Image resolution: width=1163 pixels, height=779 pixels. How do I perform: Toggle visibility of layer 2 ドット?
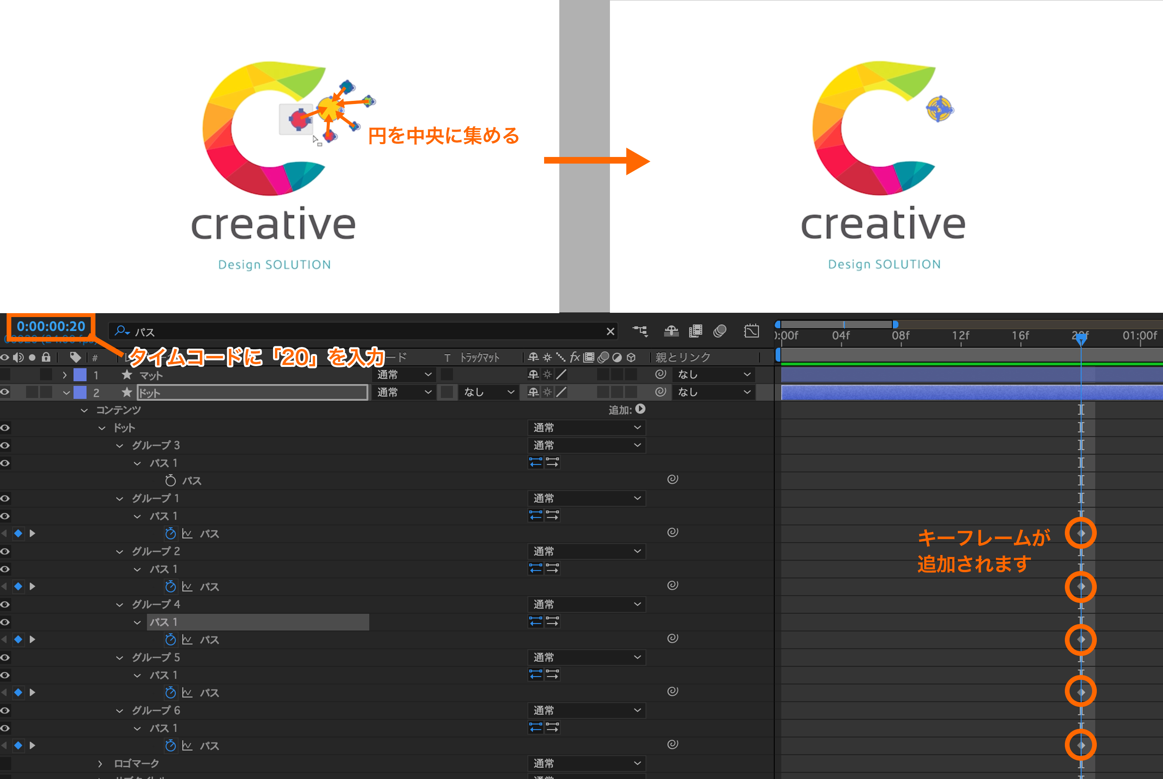point(5,392)
